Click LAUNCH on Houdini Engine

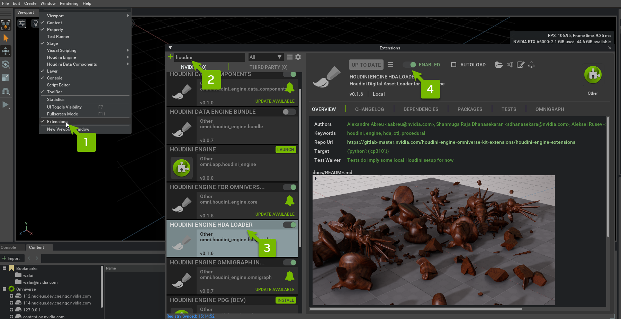pyautogui.click(x=286, y=150)
